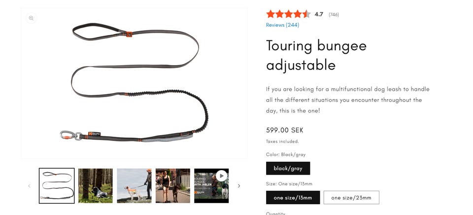
Task: Open the Reviews (244) link
Action: (282, 25)
